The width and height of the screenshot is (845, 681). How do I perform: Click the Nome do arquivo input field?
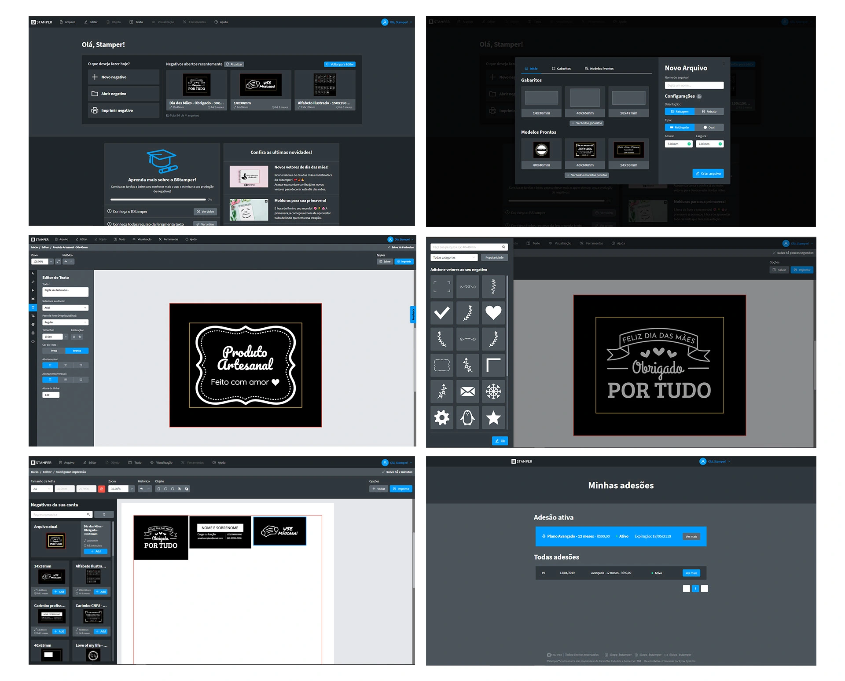point(694,85)
